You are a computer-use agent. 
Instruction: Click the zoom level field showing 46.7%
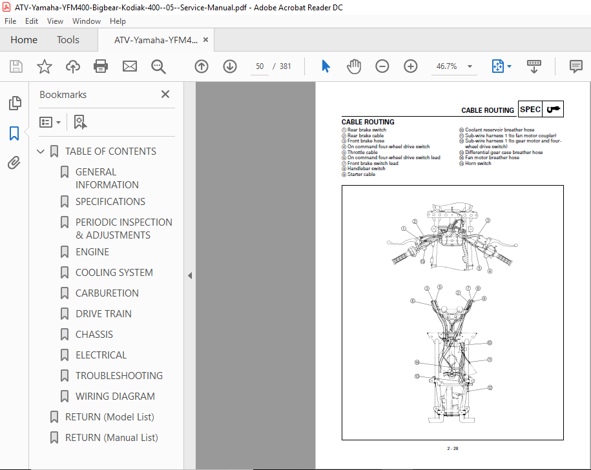[447, 66]
